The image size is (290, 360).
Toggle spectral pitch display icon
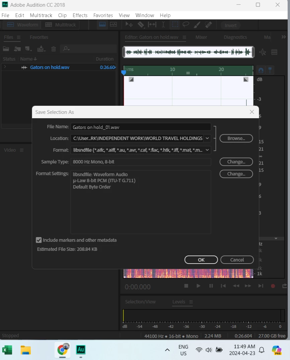pyautogui.click(x=113, y=24)
